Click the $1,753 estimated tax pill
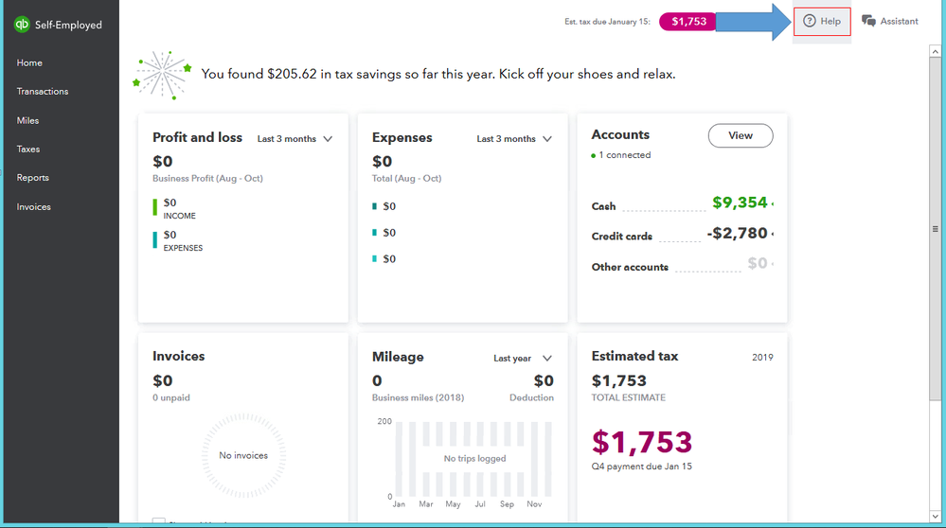The width and height of the screenshot is (946, 528). pos(689,21)
